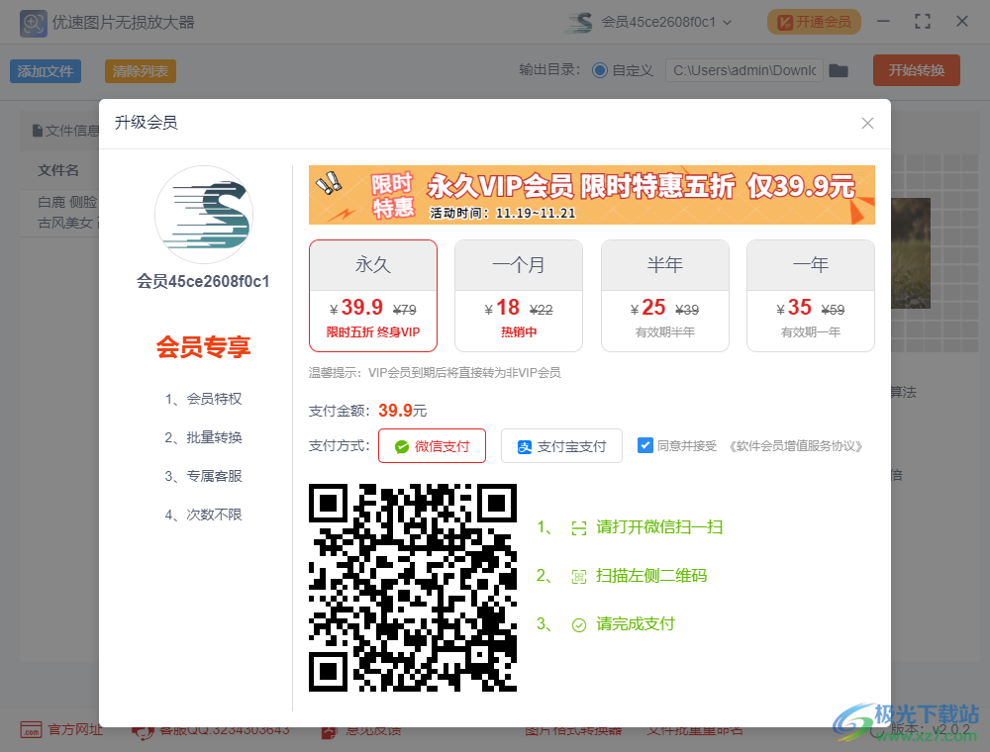Click the circular membership avatar in the dialog
Image resolution: width=990 pixels, height=752 pixels.
[x=203, y=215]
